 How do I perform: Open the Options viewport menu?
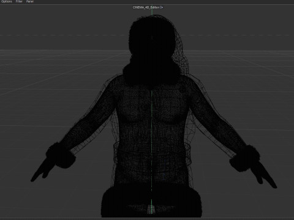coord(7,1)
